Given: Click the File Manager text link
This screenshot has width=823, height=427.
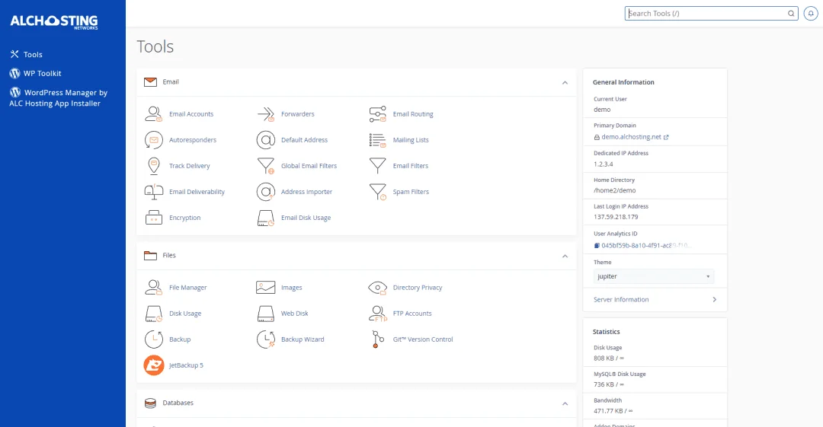Looking at the screenshot, I should (x=188, y=288).
